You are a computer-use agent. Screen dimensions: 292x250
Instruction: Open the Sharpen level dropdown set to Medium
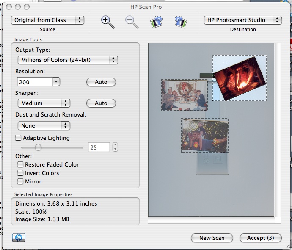pyautogui.click(x=44, y=103)
